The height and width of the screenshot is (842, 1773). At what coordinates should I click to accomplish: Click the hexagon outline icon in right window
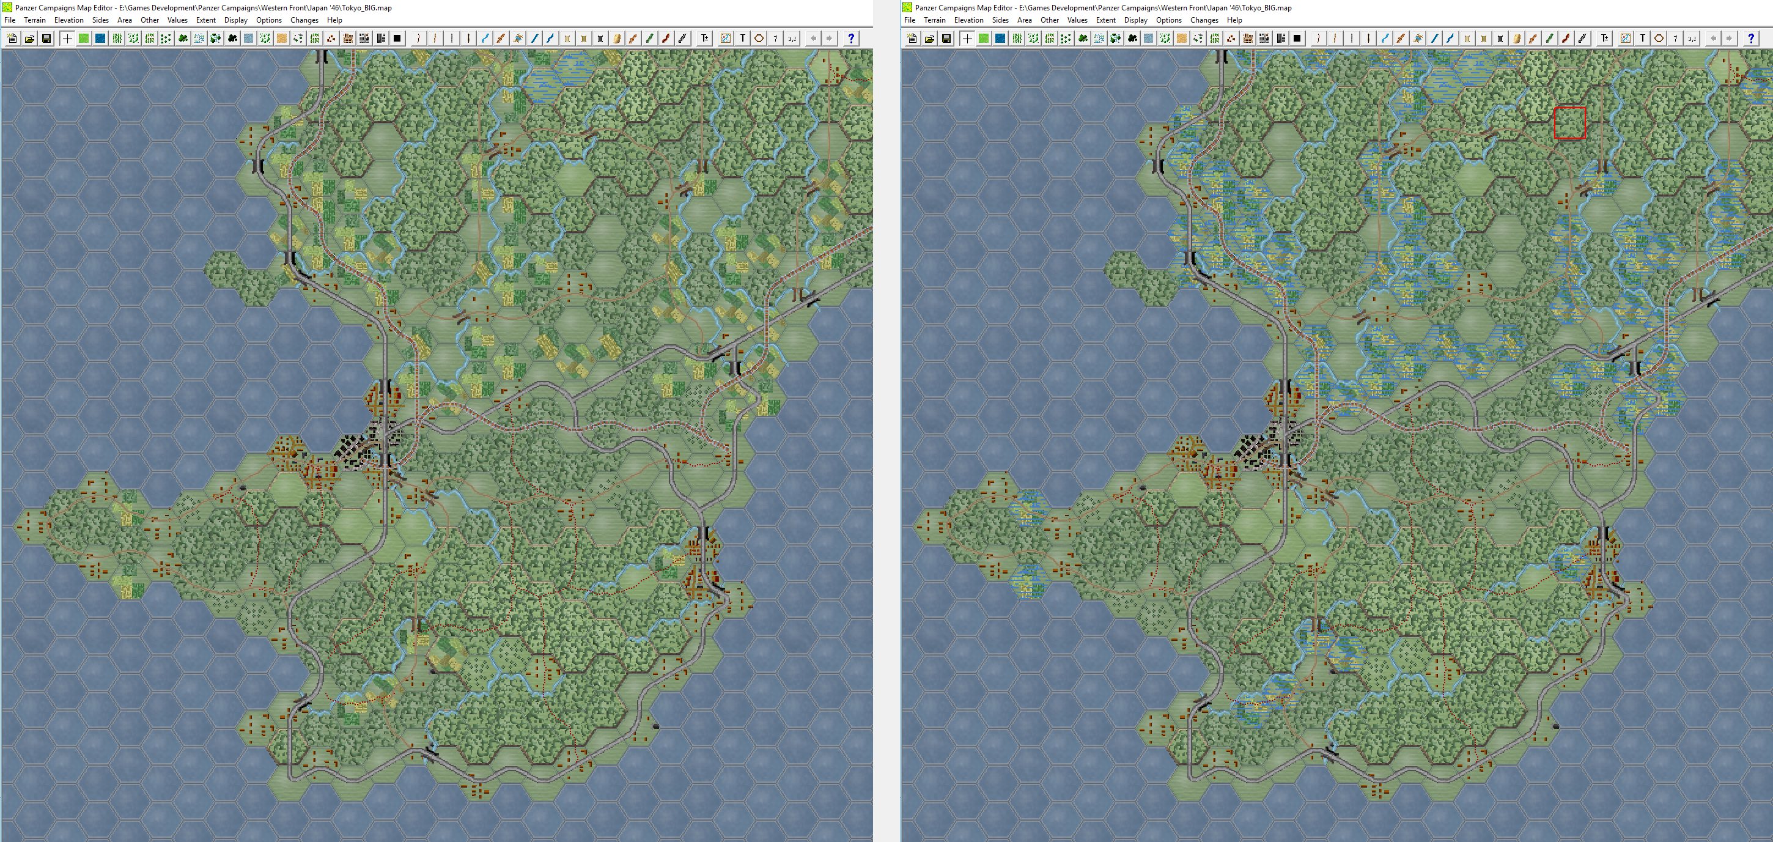pyautogui.click(x=1659, y=39)
